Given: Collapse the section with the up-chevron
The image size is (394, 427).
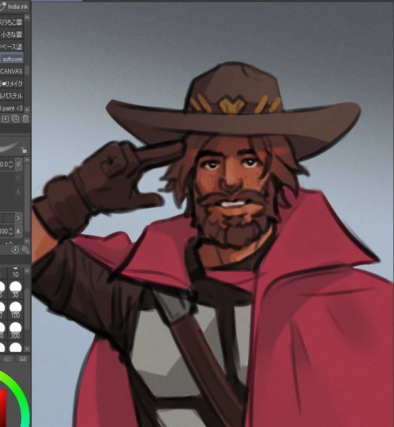Looking at the screenshot, I should tap(9, 242).
